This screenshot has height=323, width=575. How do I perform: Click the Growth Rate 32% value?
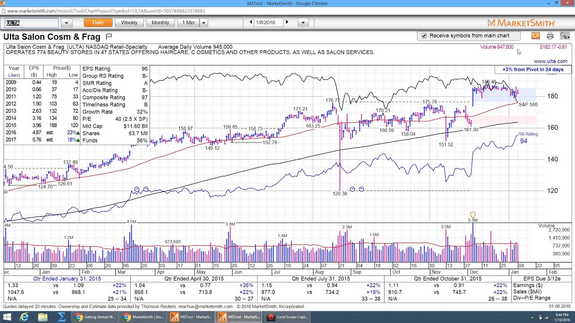pos(142,112)
